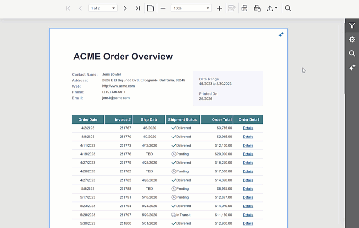Open the Export Options gear tab
The width and height of the screenshot is (359, 228).
coord(352,40)
